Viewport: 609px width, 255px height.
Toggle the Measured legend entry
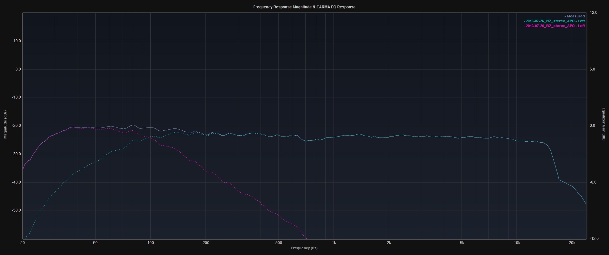(x=575, y=16)
